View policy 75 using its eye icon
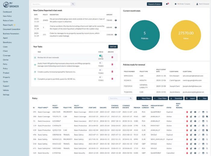Viewport: 211px width, 156px height. tap(195, 121)
